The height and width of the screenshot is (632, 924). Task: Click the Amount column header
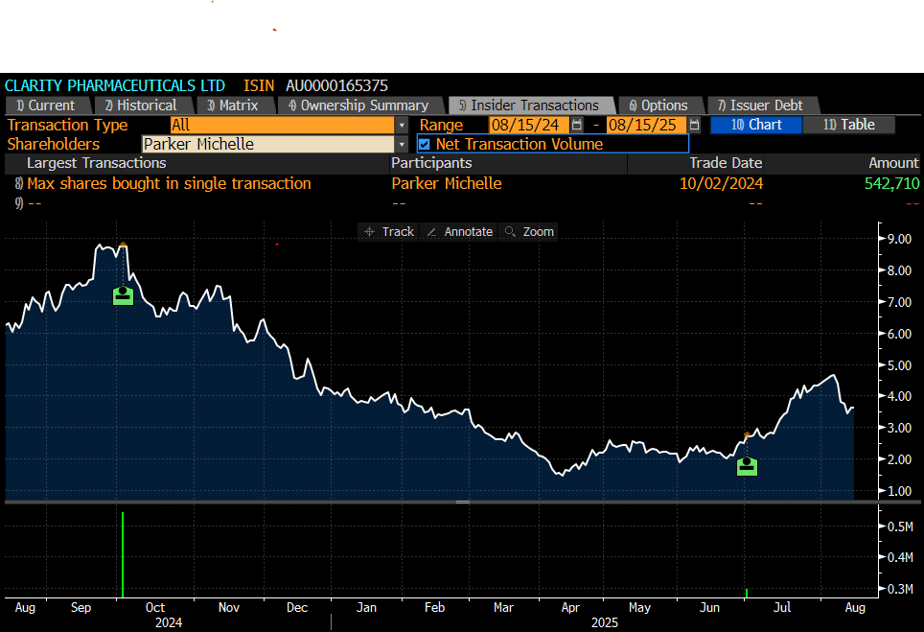(x=893, y=163)
